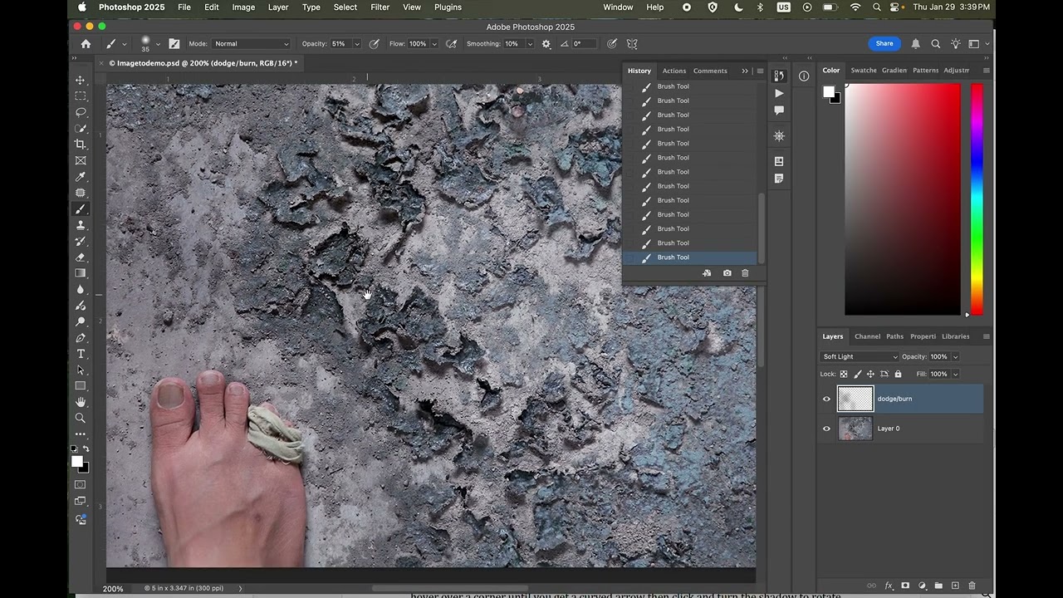Image resolution: width=1063 pixels, height=598 pixels.
Task: Toggle lock image pixels brush icon
Action: 857,375
